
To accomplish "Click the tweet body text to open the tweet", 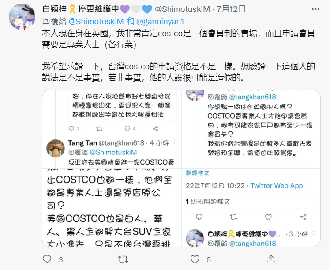I will tap(179, 55).
